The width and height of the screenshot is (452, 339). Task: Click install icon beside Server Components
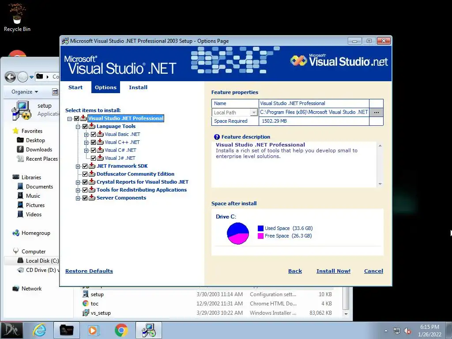pos(92,198)
